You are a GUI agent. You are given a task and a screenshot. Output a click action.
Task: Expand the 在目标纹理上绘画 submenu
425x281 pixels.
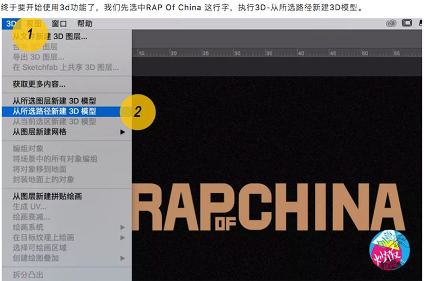click(x=66, y=237)
